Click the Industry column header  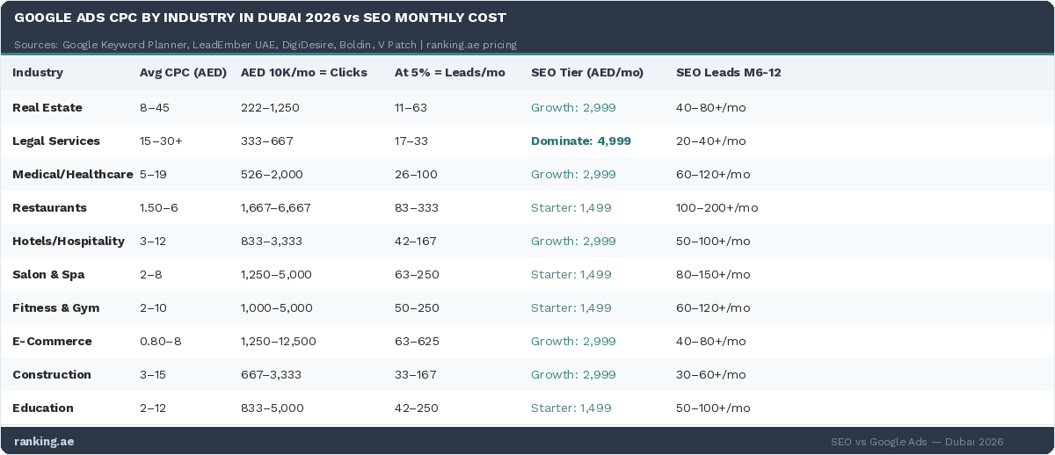38,73
